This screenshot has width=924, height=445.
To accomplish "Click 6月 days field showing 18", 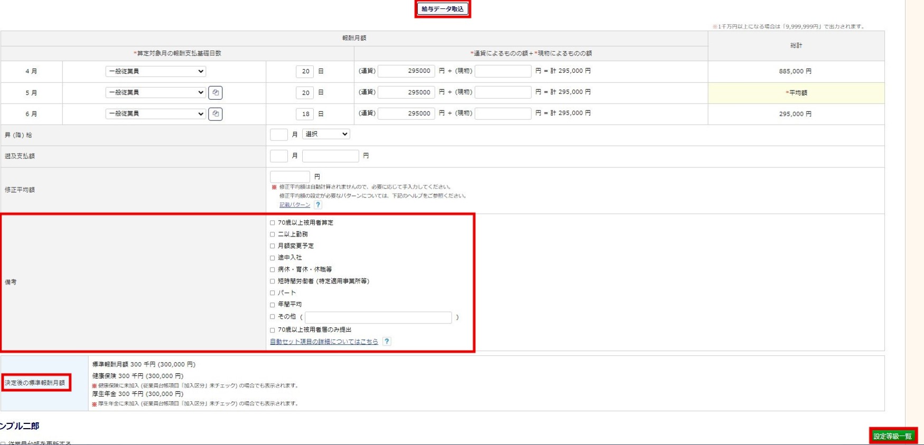I will 305,113.
